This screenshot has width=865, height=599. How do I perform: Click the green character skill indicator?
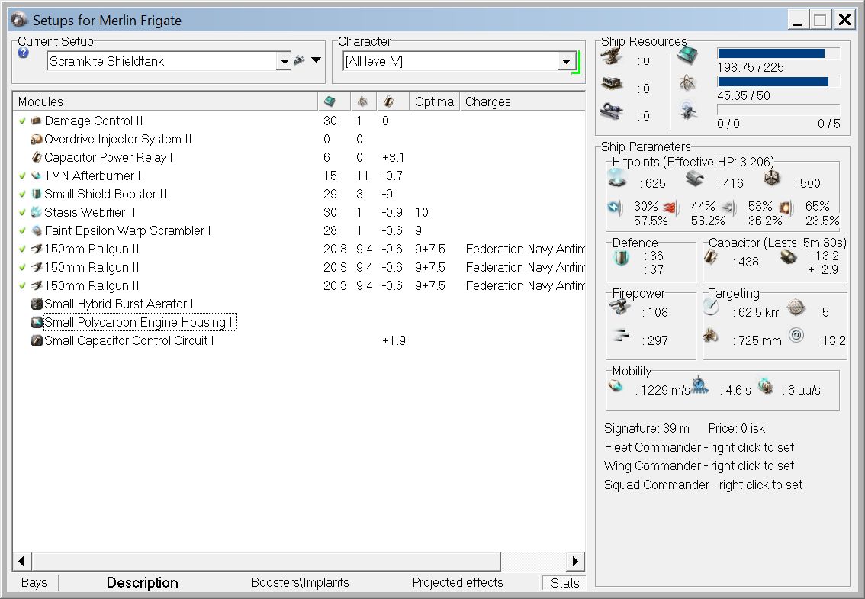pos(577,63)
